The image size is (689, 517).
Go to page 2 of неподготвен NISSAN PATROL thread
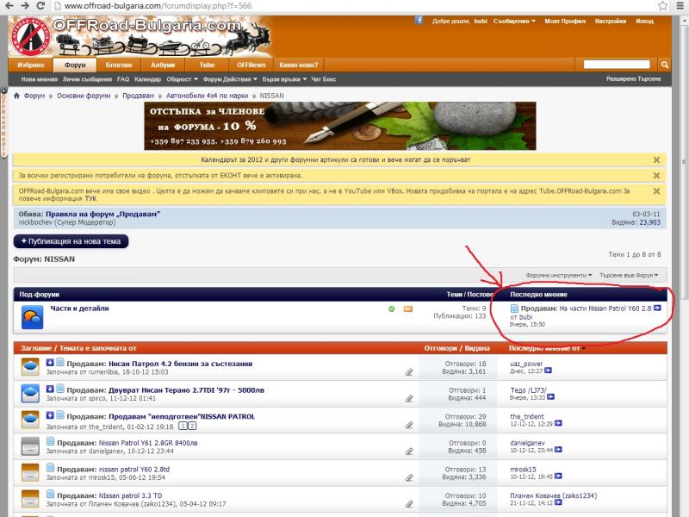click(192, 426)
